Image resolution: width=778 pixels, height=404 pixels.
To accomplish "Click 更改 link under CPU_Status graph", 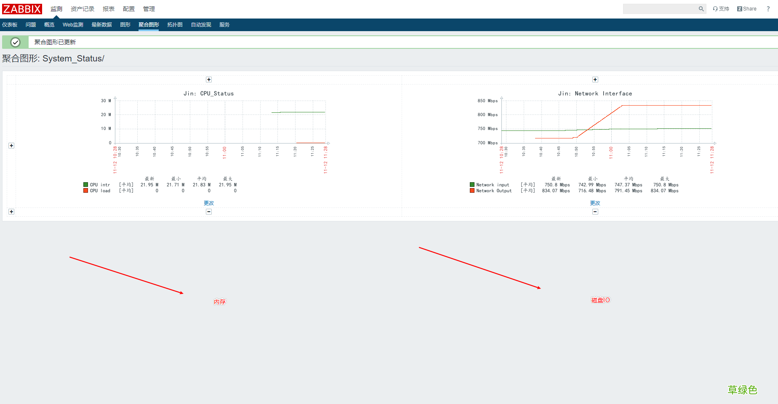I will [x=209, y=203].
